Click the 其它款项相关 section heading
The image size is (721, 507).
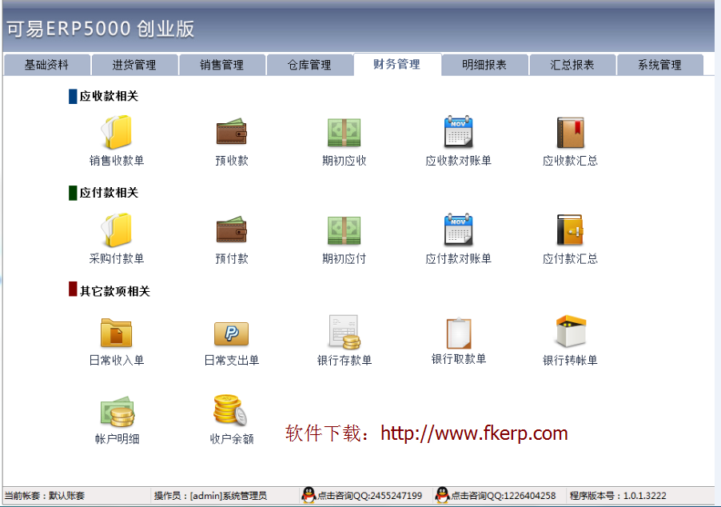point(115,291)
